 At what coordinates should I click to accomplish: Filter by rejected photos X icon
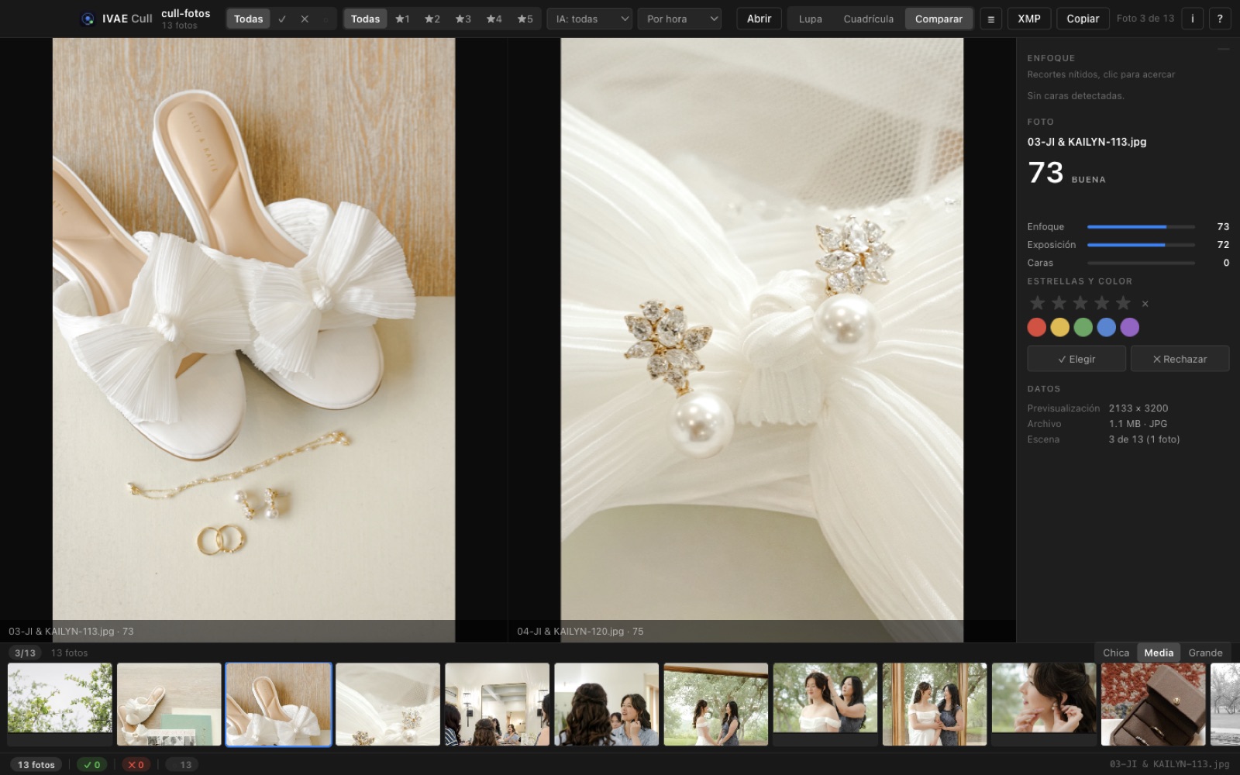coord(305,19)
